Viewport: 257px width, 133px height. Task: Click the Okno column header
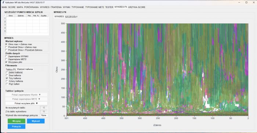11,16
